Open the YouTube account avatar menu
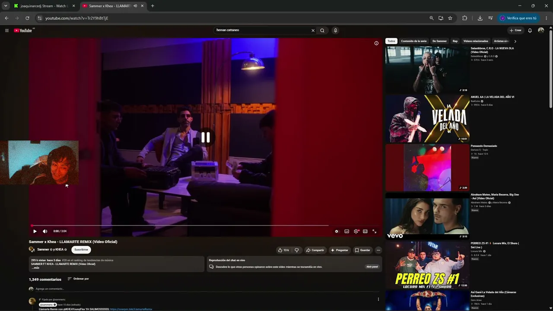The image size is (553, 311). pyautogui.click(x=541, y=30)
